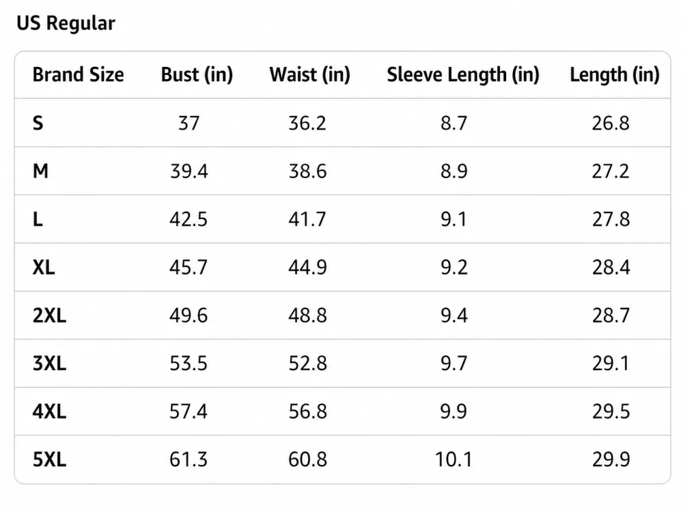683x512 pixels.
Task: Click the US Regular heading
Action: coord(66,23)
